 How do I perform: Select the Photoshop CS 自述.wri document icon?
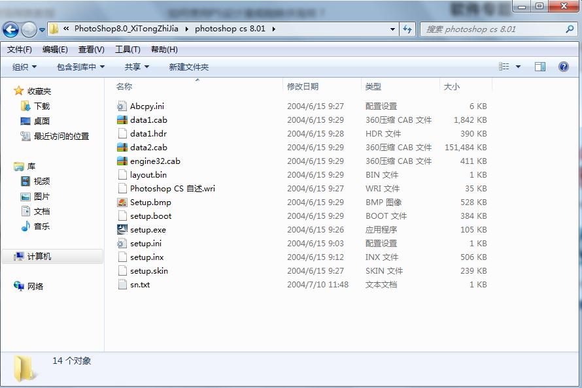(x=121, y=188)
